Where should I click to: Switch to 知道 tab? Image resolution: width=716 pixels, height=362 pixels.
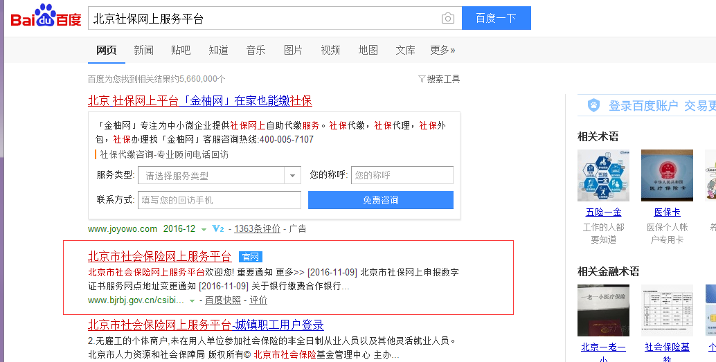pos(218,51)
